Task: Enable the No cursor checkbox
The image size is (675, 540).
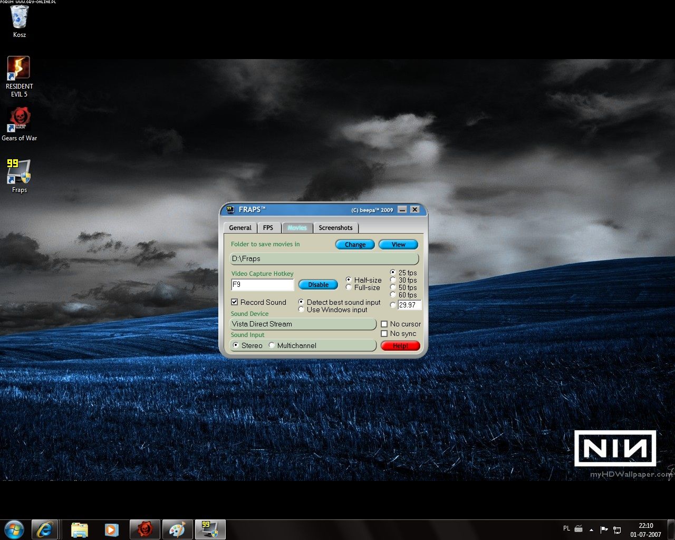Action: tap(401, 324)
